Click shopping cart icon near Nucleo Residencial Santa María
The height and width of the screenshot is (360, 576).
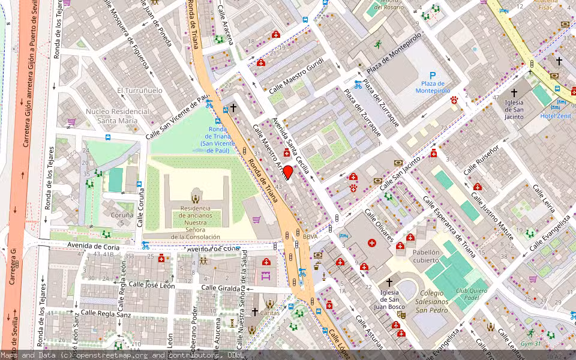(x=71, y=121)
